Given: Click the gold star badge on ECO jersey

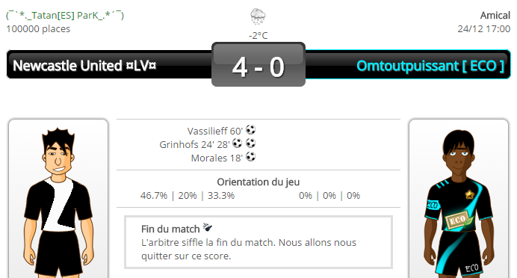Looking at the screenshot, I should click(469, 194).
